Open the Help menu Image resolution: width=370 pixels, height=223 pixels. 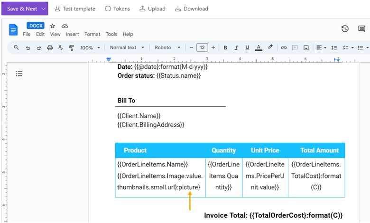(x=128, y=34)
